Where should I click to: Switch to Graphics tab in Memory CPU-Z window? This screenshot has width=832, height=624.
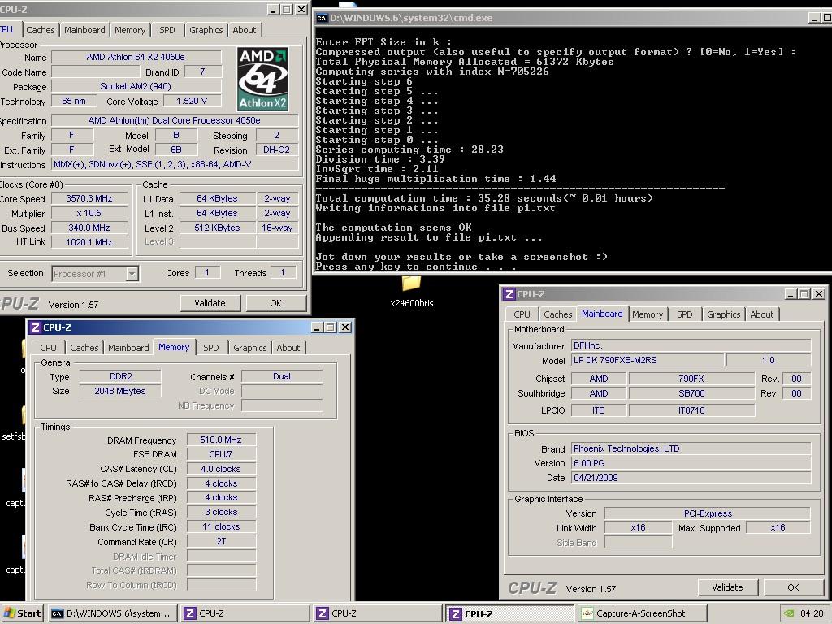tap(250, 348)
